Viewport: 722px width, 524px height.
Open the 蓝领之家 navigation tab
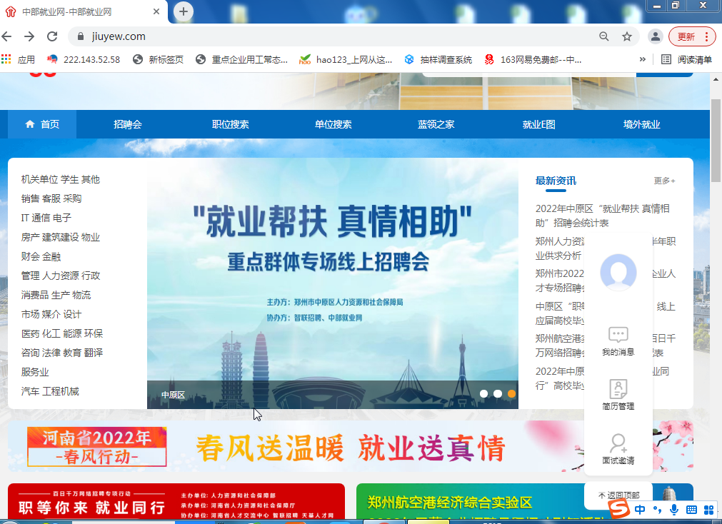tap(436, 124)
